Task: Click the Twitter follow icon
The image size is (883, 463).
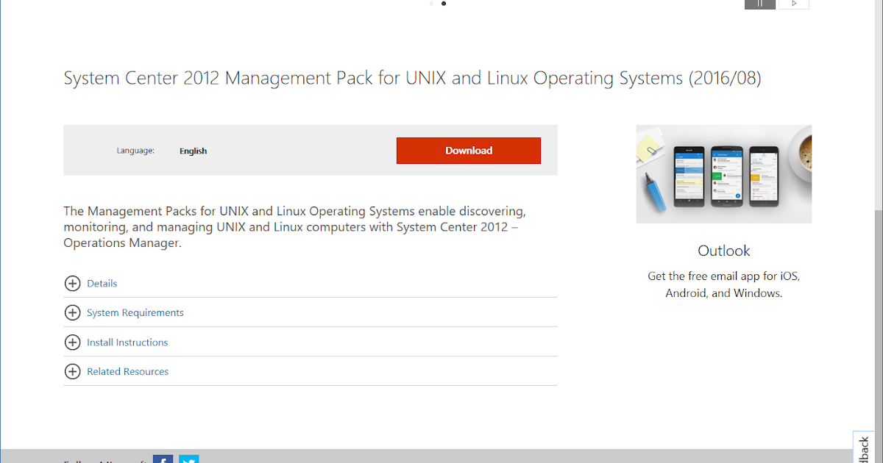Action: 189,459
